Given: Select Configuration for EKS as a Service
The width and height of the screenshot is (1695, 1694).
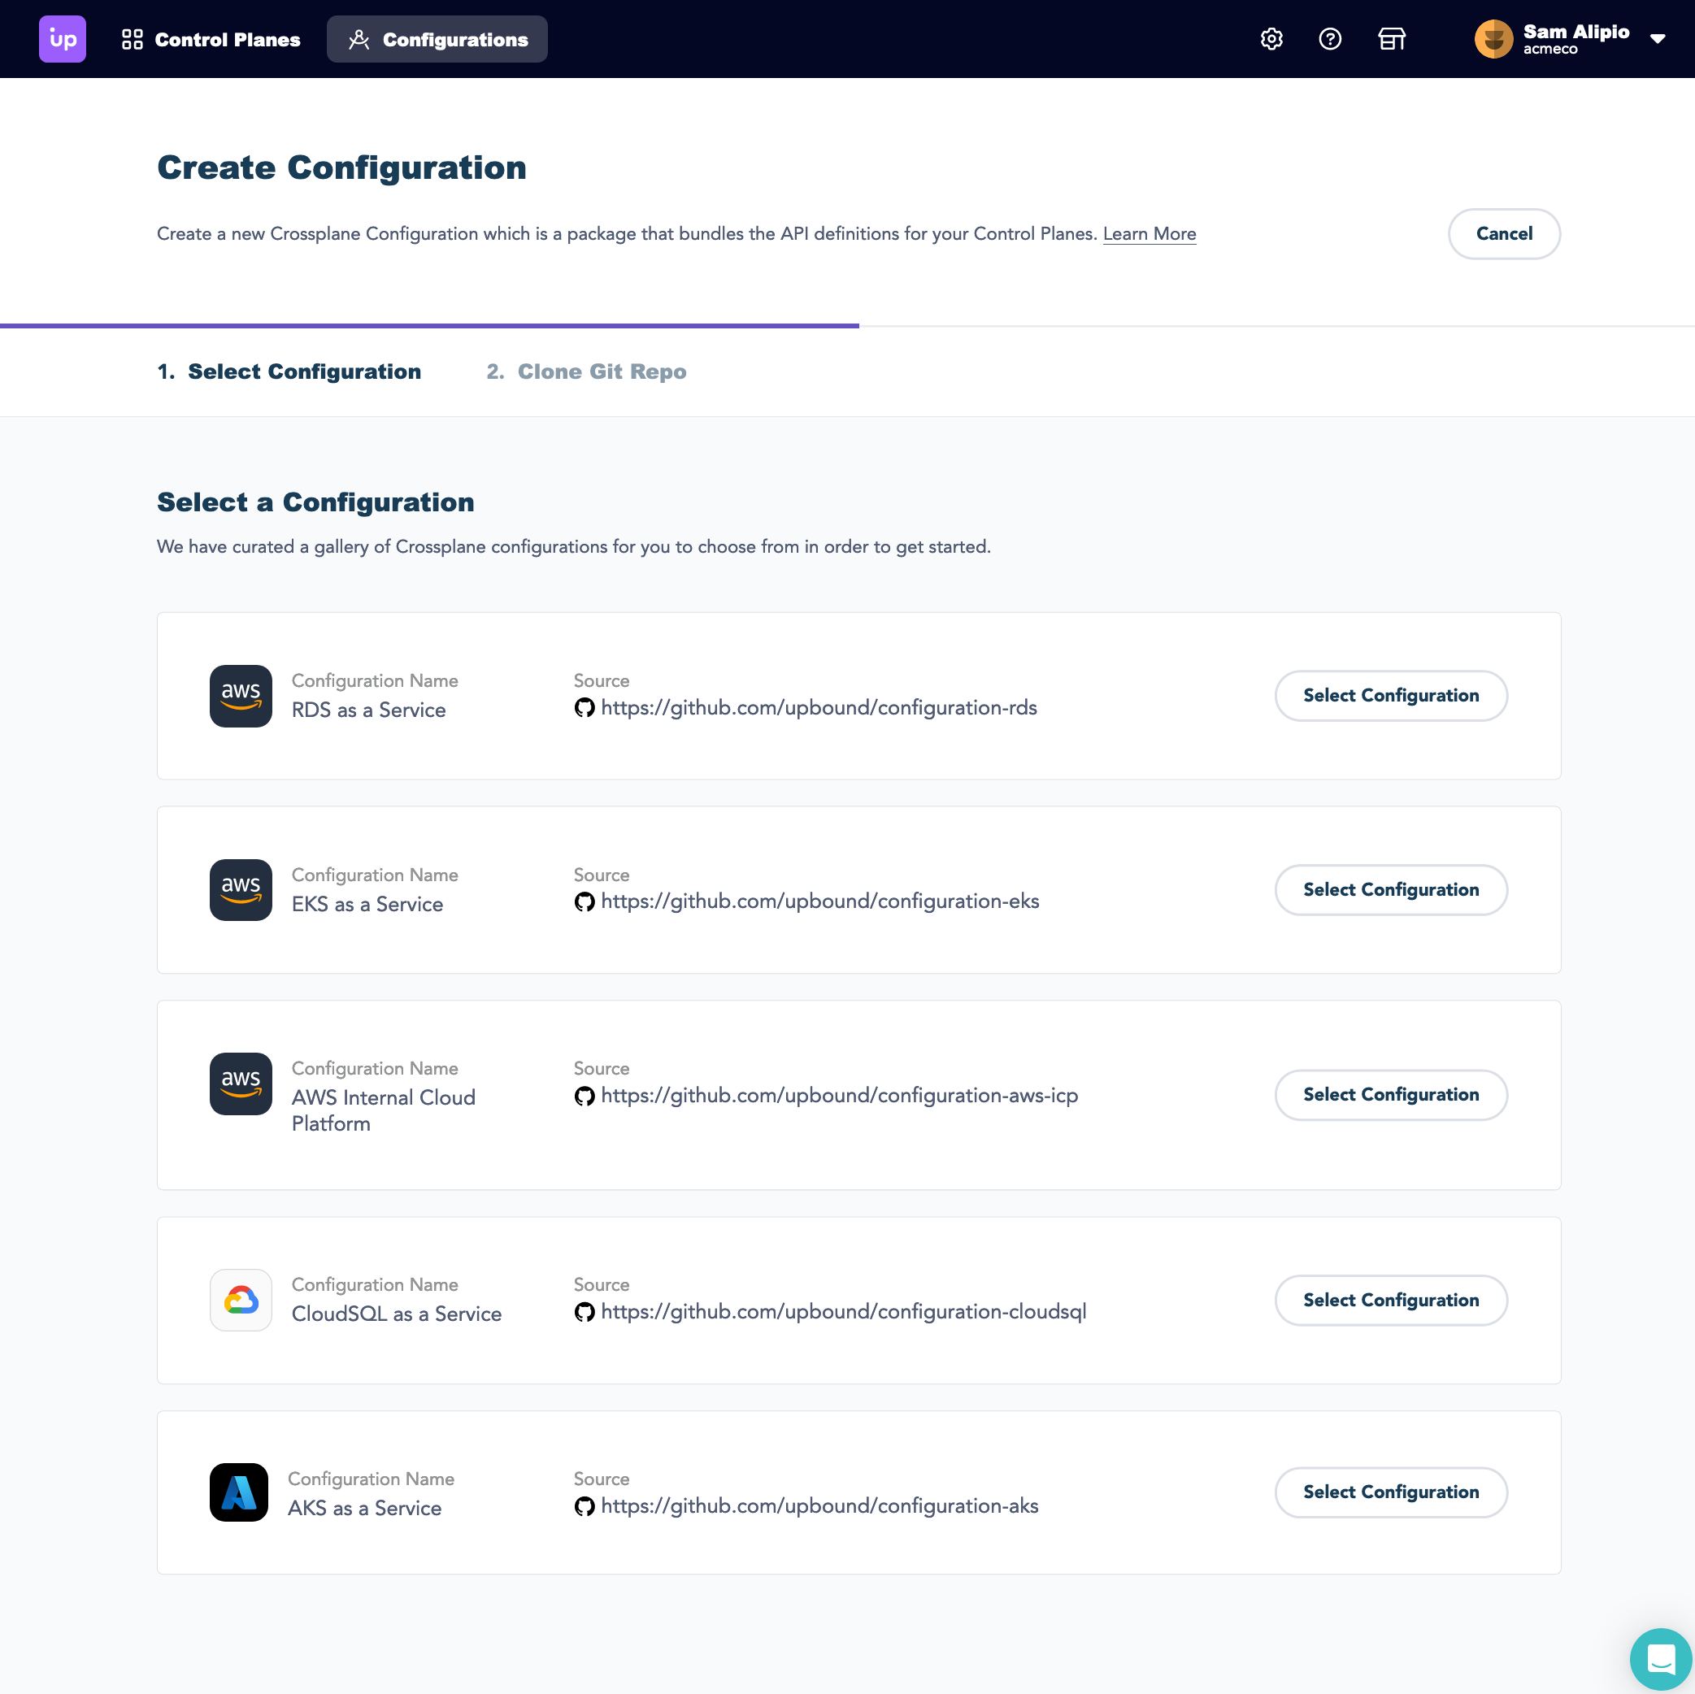Looking at the screenshot, I should [x=1391, y=888].
